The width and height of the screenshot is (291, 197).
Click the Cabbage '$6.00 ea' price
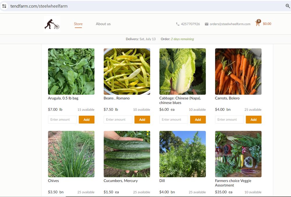(x=167, y=110)
